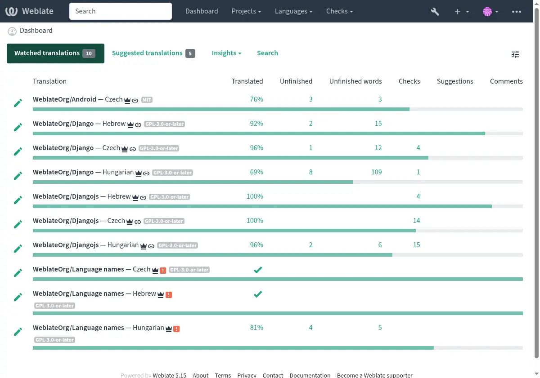Click link icon on Django Hungarian row
The height and width of the screenshot is (378, 540).
click(146, 173)
